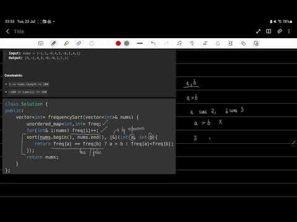Tap the handwritten 'a>b' note
297x222 pixels.
click(192, 97)
